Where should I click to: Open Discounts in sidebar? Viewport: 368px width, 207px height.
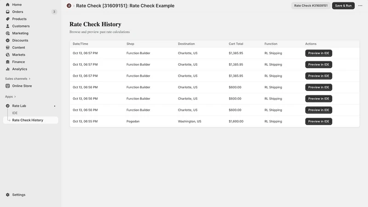(x=20, y=40)
